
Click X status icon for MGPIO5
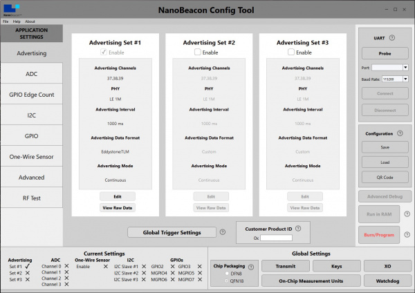200,273
